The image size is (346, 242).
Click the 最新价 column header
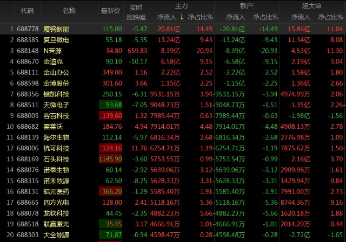pos(110,11)
